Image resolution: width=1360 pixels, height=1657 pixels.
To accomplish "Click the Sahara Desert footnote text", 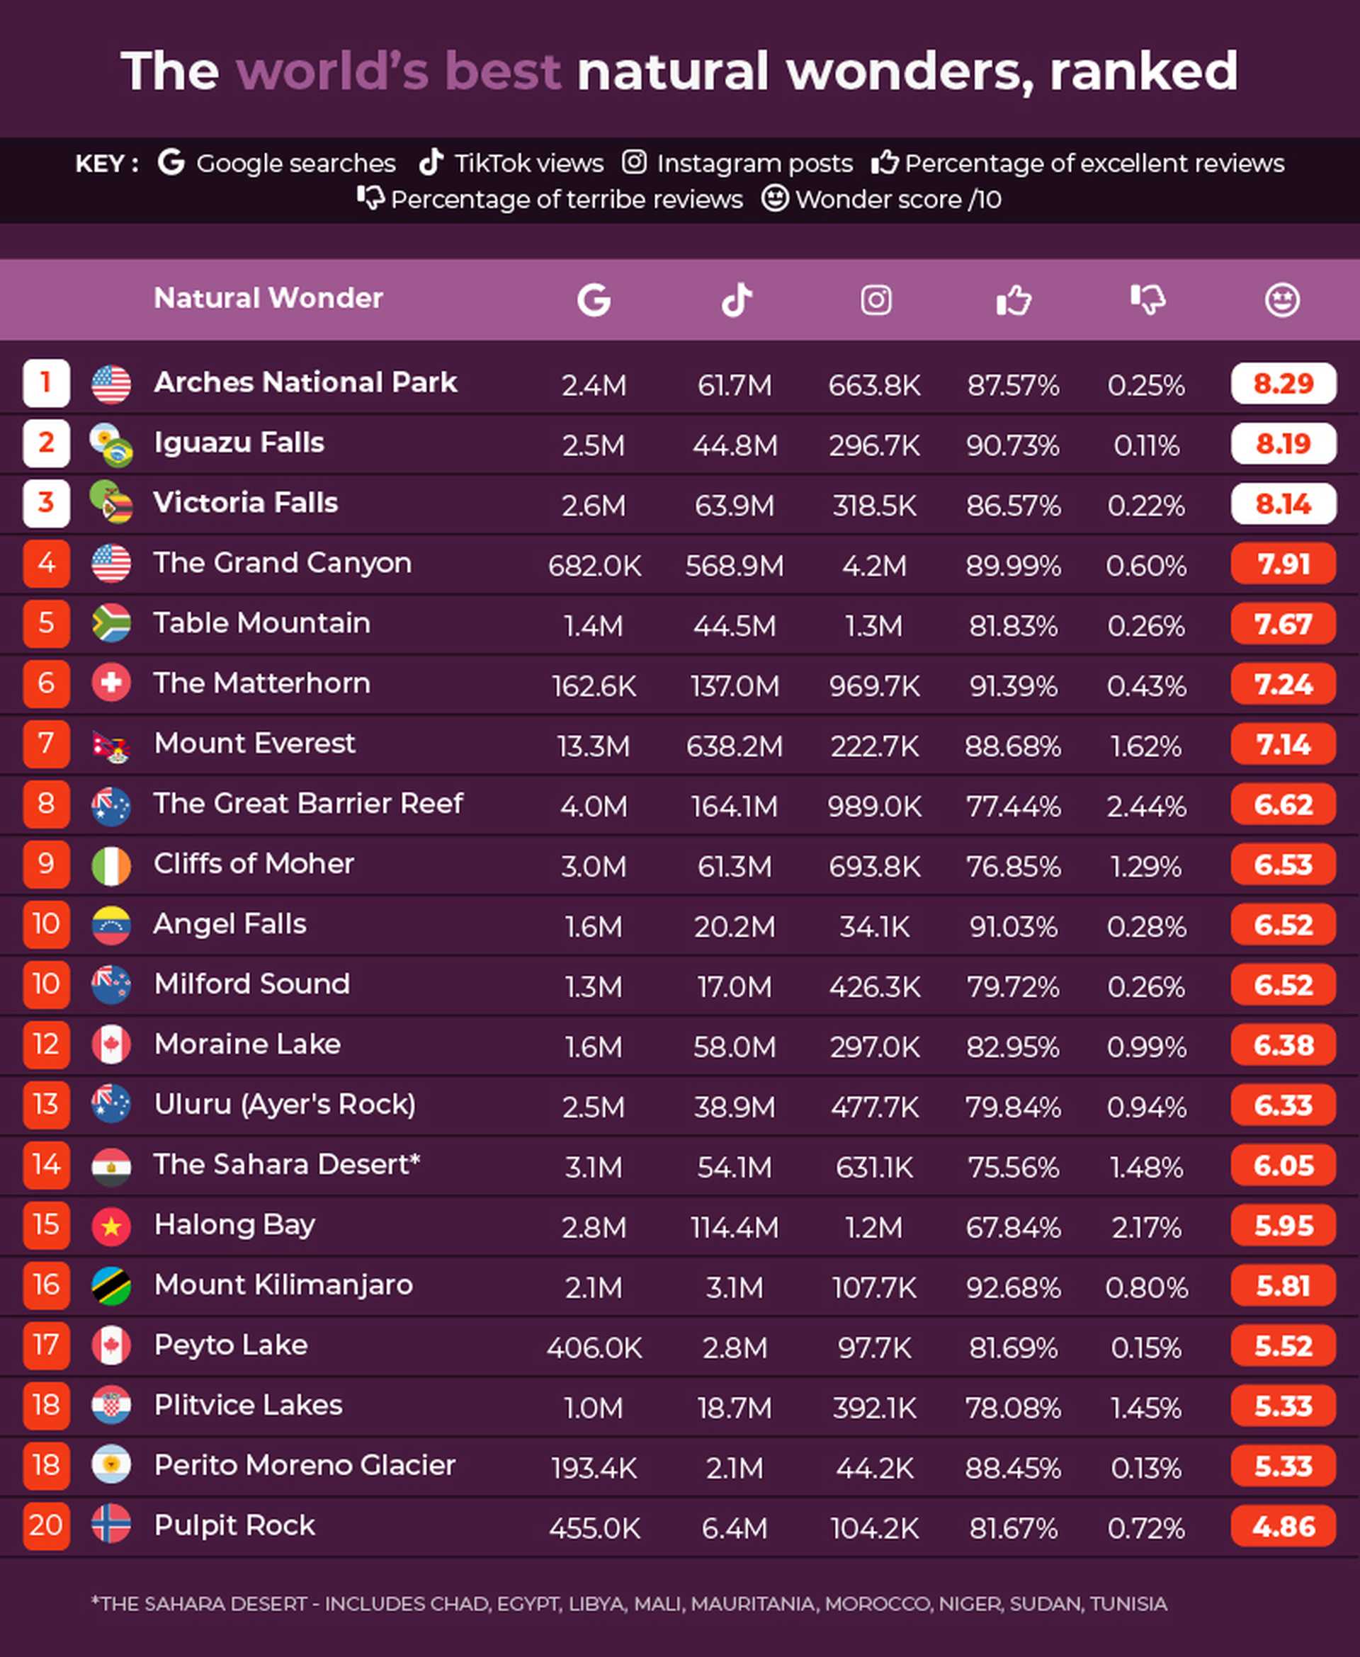I will pyautogui.click(x=629, y=1605).
